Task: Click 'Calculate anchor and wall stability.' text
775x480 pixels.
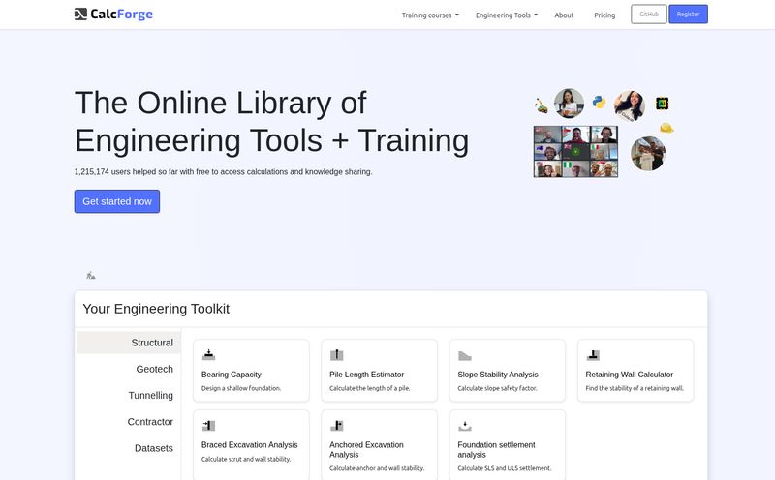Action: (377, 468)
